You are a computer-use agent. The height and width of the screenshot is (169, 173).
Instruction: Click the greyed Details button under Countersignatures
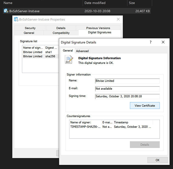[145, 145]
